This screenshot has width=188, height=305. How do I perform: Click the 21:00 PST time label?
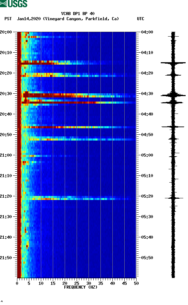(x=6, y=155)
